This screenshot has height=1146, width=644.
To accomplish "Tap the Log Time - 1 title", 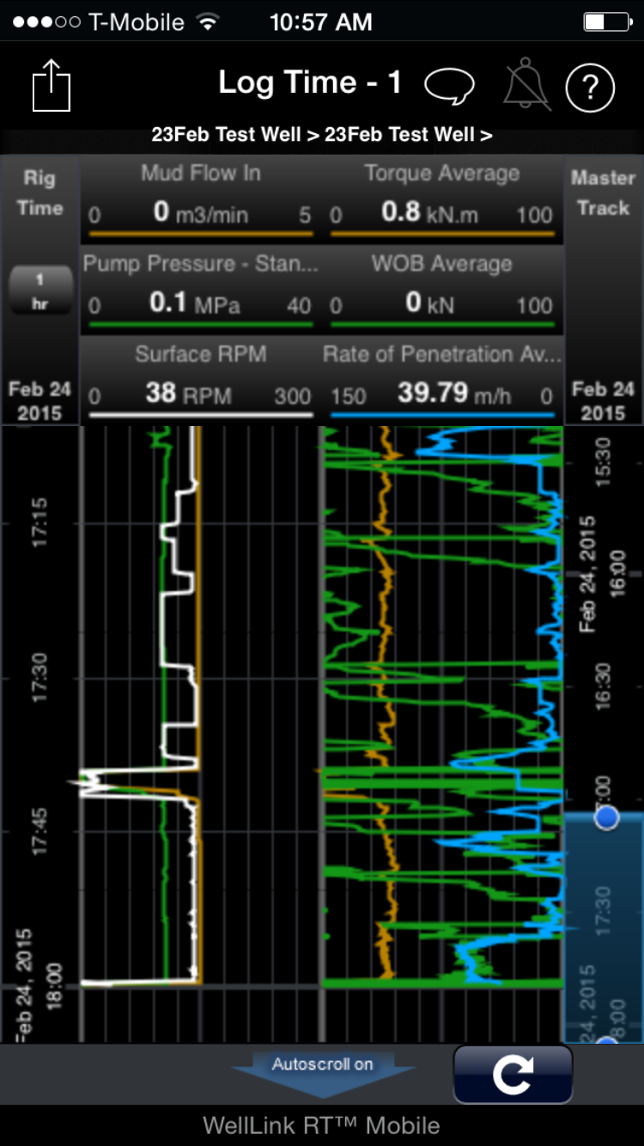I will [310, 83].
